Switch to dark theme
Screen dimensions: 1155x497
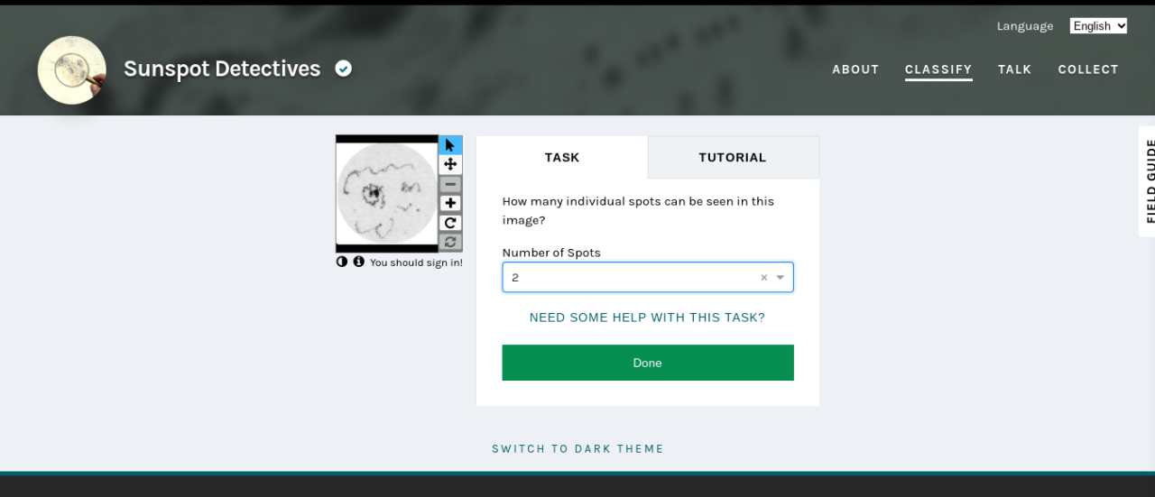[x=577, y=448]
